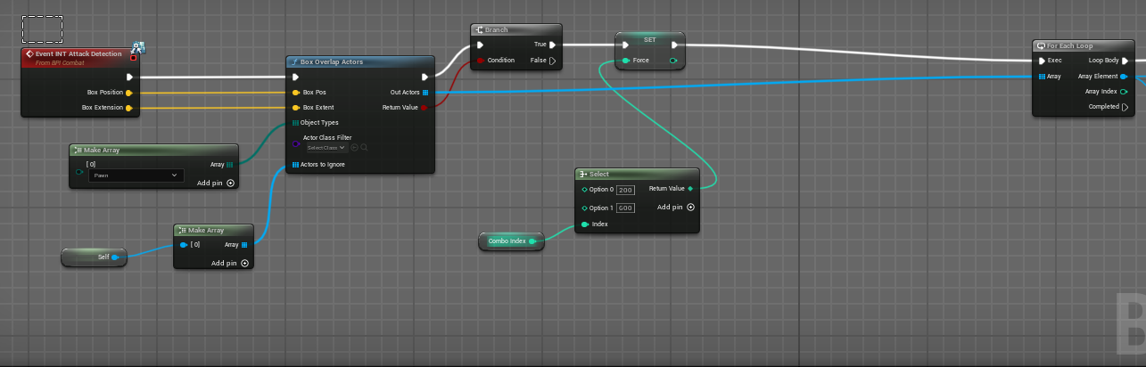Click the browse magnifier icon next to Select Class
The height and width of the screenshot is (367, 1146).
click(364, 148)
